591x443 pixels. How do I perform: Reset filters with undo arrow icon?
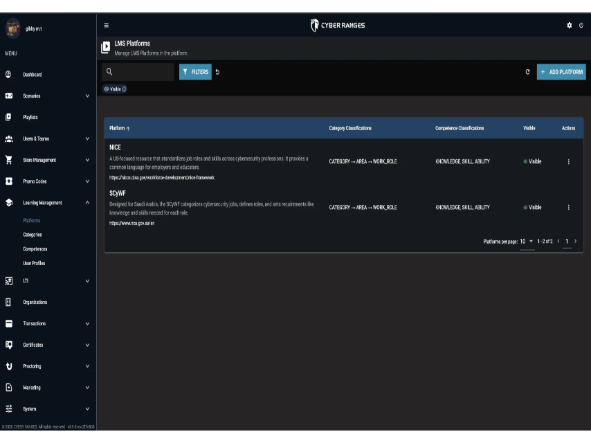217,71
